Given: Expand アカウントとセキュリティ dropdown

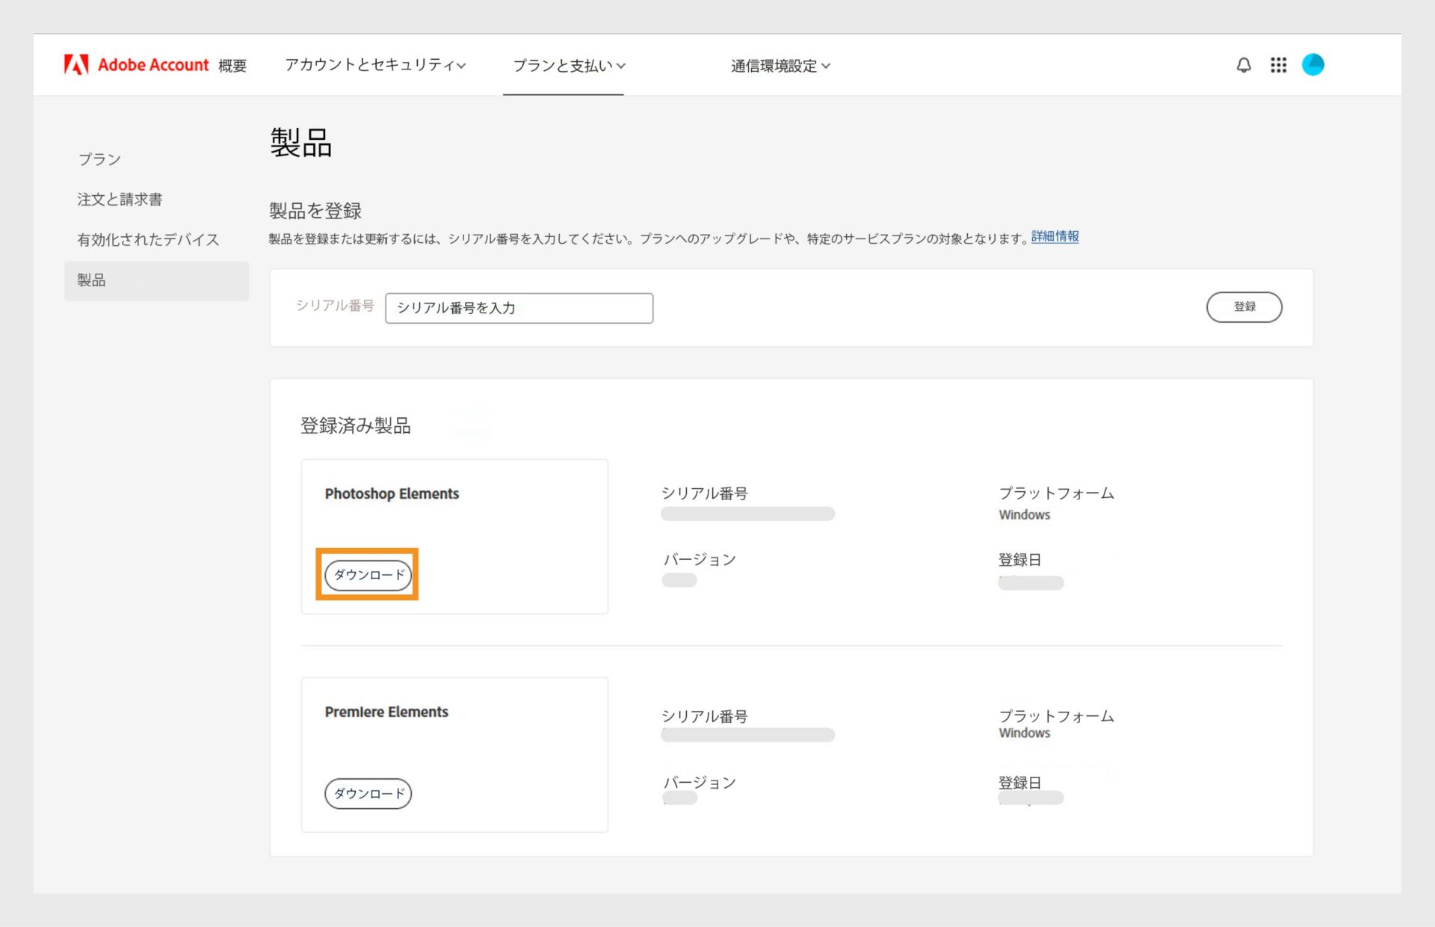Looking at the screenshot, I should pos(376,65).
